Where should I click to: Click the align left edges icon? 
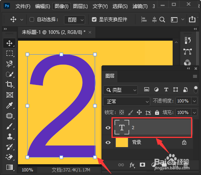(144, 20)
